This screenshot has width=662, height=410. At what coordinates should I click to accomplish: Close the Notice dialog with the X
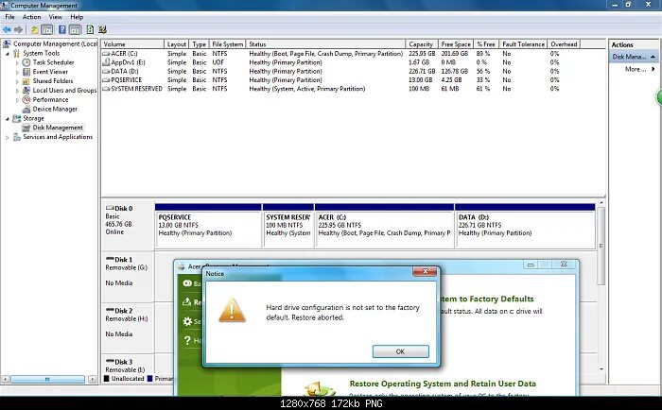pos(426,271)
